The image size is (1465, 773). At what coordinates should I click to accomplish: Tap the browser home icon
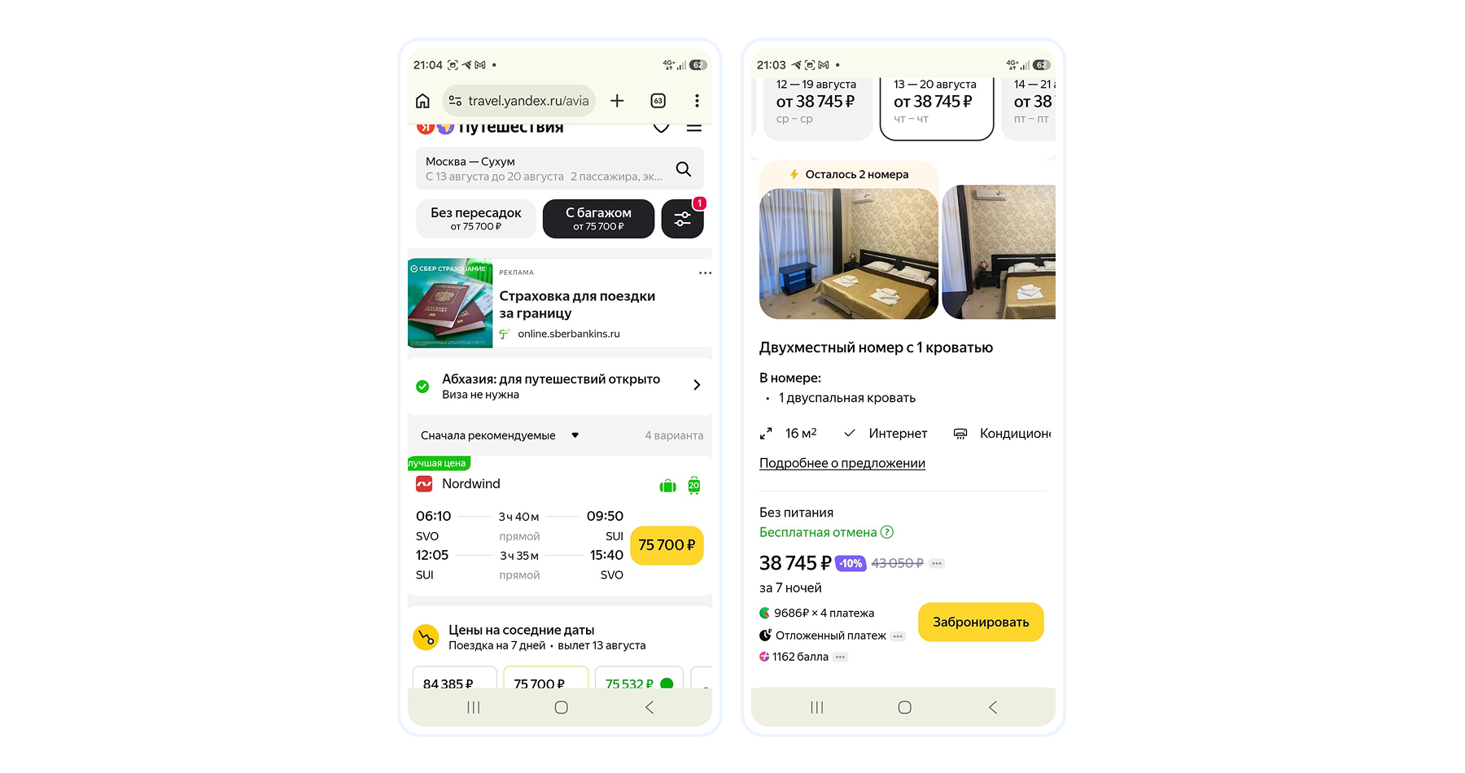click(x=422, y=101)
